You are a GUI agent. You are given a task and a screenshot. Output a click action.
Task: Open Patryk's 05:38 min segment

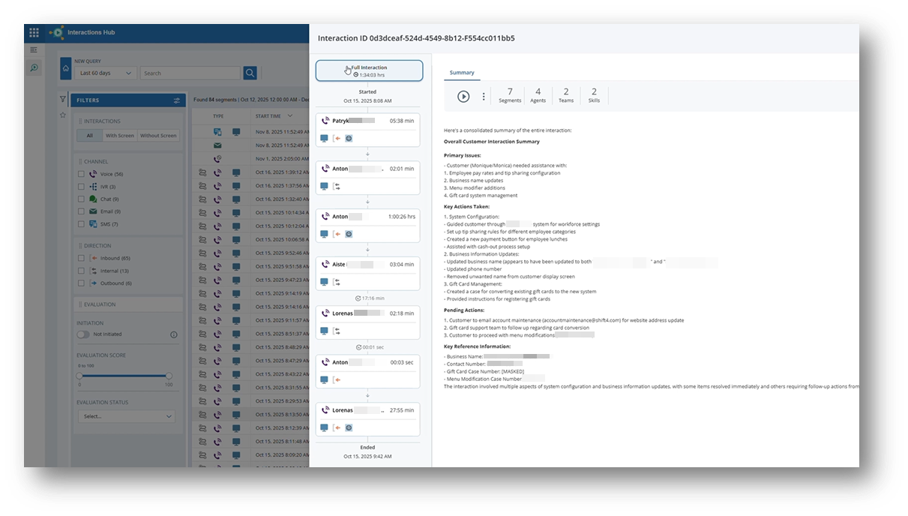[367, 129]
